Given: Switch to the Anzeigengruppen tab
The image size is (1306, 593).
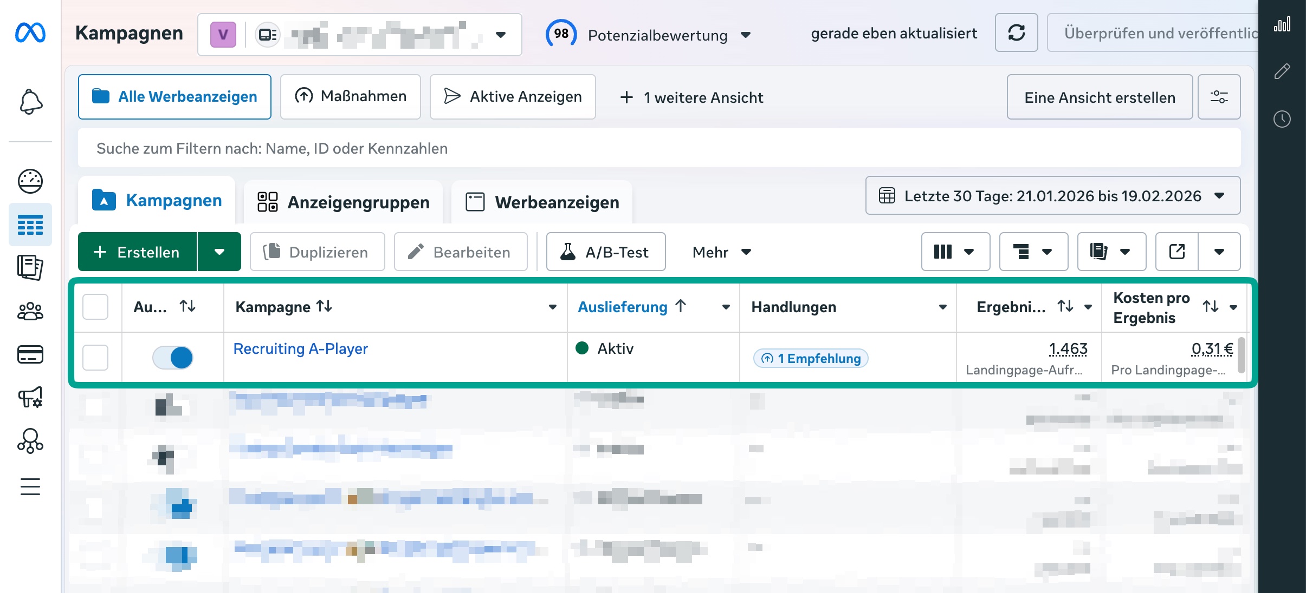Looking at the screenshot, I should [x=344, y=202].
